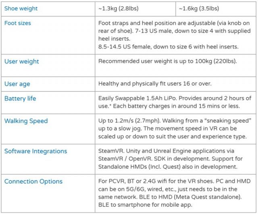Click the "Foot straps and heel position" line
The width and height of the screenshot is (258, 214).
pyautogui.click(x=174, y=23)
